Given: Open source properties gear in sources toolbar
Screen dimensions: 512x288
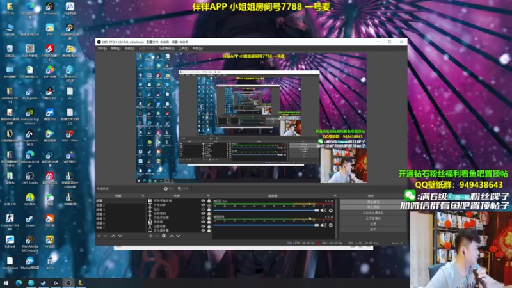Looking at the screenshot, I should 164,236.
